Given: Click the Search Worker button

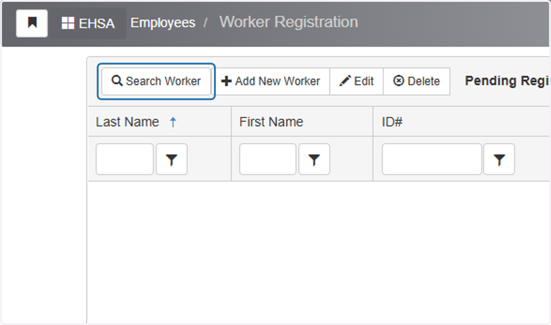Looking at the screenshot, I should pos(156,81).
